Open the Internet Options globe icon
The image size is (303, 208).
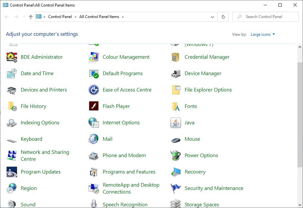click(94, 123)
